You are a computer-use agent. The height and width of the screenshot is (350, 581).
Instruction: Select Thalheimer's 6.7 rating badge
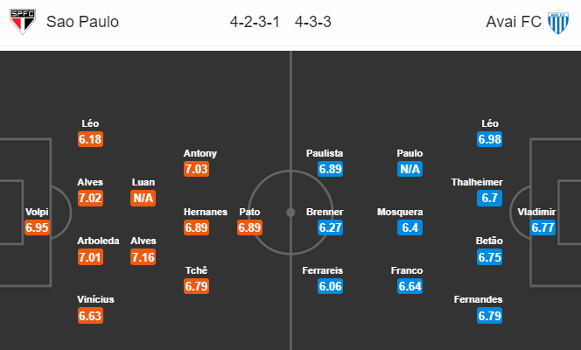pos(489,198)
